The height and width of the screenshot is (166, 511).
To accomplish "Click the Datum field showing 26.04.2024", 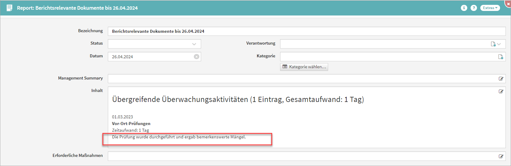I will pyautogui.click(x=150, y=57).
